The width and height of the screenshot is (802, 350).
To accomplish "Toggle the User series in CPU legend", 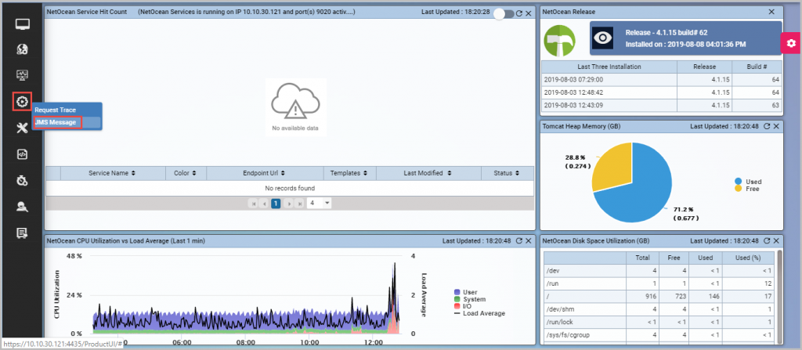I will [465, 292].
